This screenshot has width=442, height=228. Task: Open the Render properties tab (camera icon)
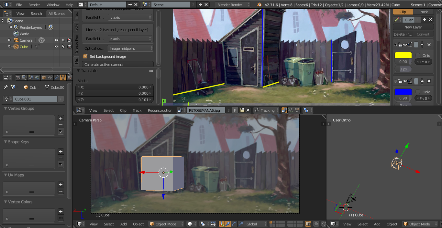point(18,78)
